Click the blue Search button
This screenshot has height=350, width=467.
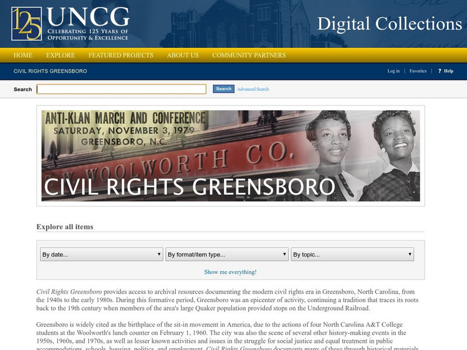point(224,89)
